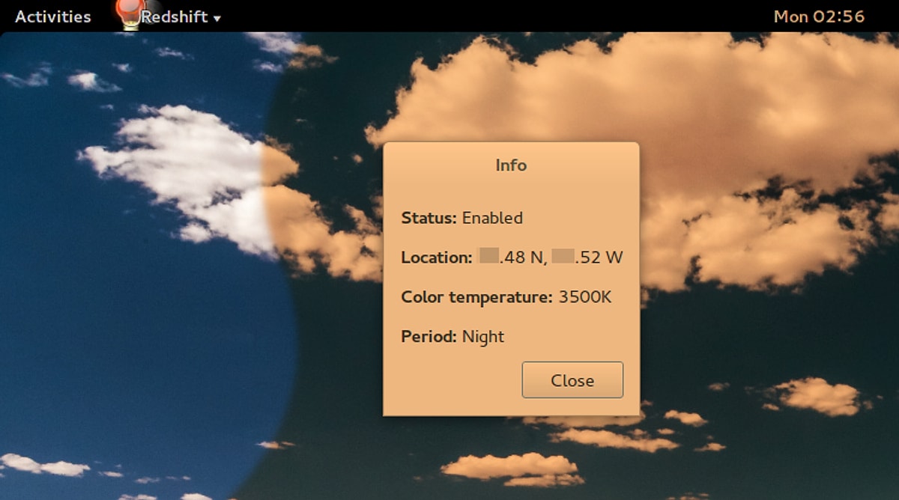This screenshot has width=899, height=500.
Task: Open the clock menu showing Mon 02:56
Action: [x=820, y=16]
